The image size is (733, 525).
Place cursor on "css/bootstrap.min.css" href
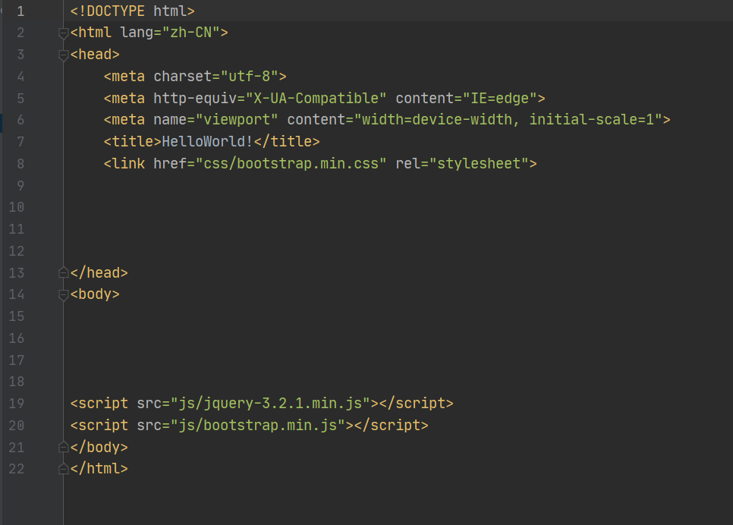tap(291, 164)
